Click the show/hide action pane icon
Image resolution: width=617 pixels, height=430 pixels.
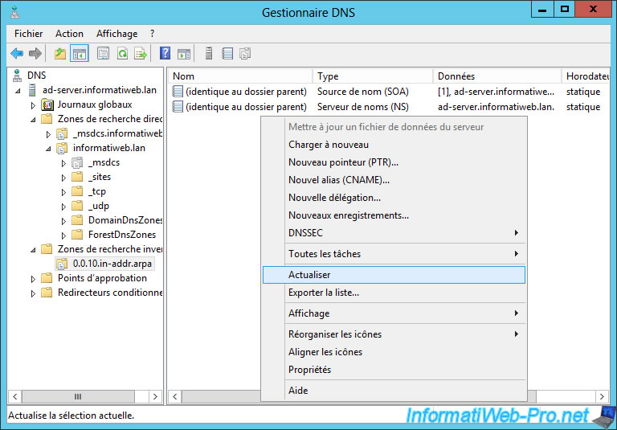[184, 54]
